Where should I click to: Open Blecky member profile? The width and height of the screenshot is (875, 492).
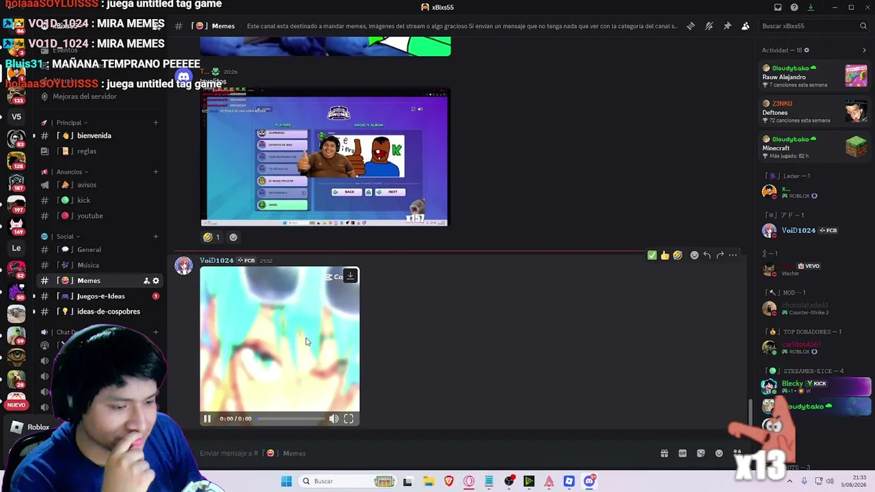[813, 387]
